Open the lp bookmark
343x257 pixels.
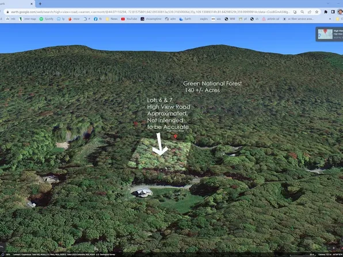pos(61,19)
